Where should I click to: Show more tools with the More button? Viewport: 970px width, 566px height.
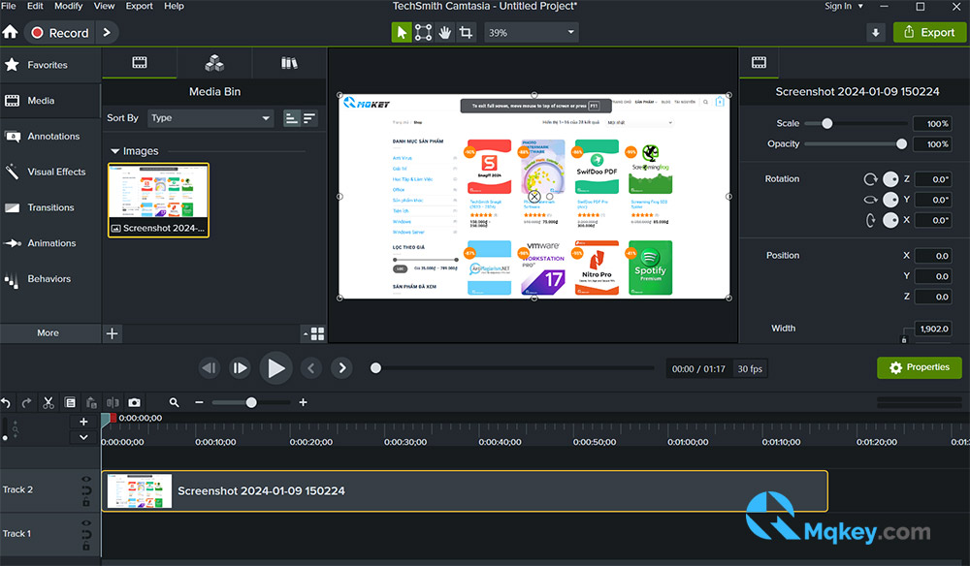coord(48,333)
